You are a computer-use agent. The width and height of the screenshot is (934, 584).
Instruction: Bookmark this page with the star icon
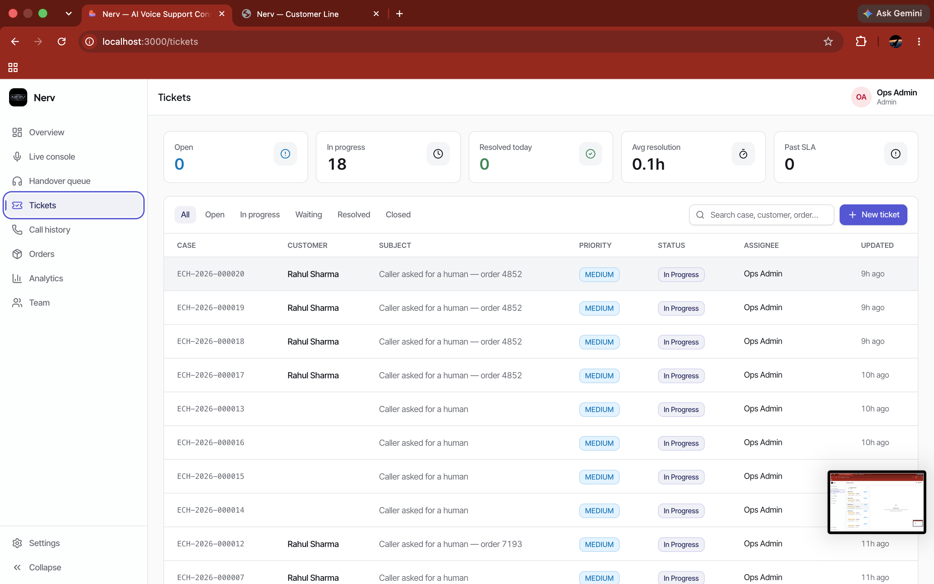click(828, 41)
